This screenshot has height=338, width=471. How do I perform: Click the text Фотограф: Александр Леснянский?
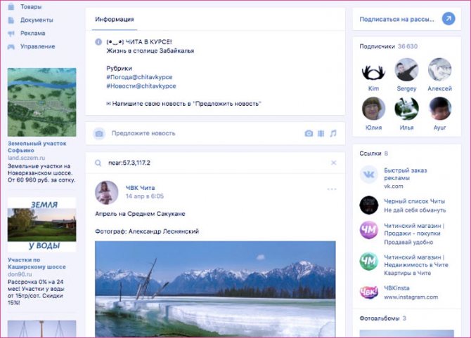point(147,231)
